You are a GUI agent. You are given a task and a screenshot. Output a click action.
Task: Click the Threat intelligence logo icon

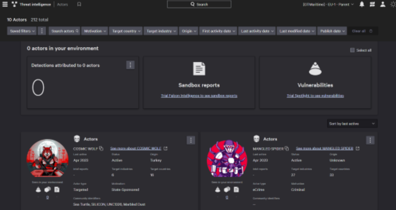point(14,4)
